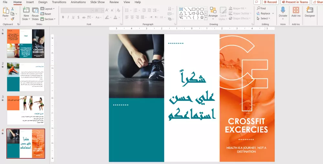Open Change Case dropdown

[98, 17]
